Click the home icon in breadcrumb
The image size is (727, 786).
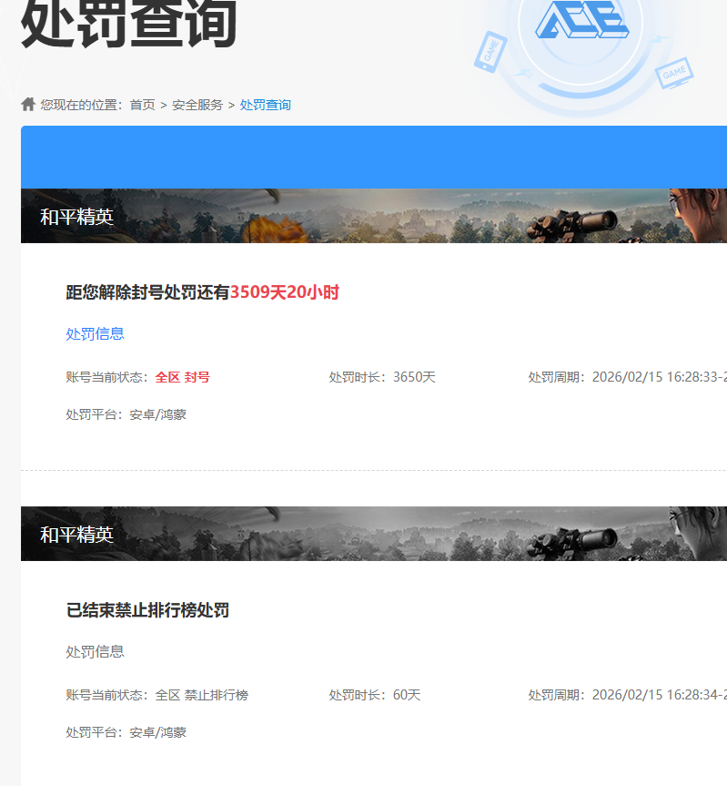28,104
